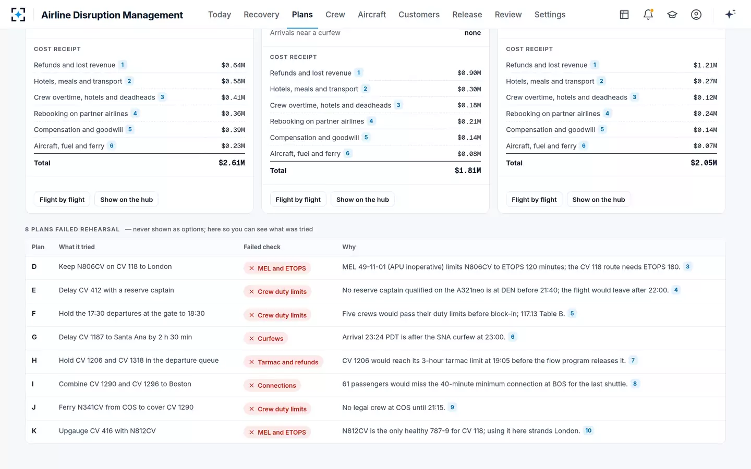Click the graduation cap training icon
The height and width of the screenshot is (469, 751).
tap(672, 15)
